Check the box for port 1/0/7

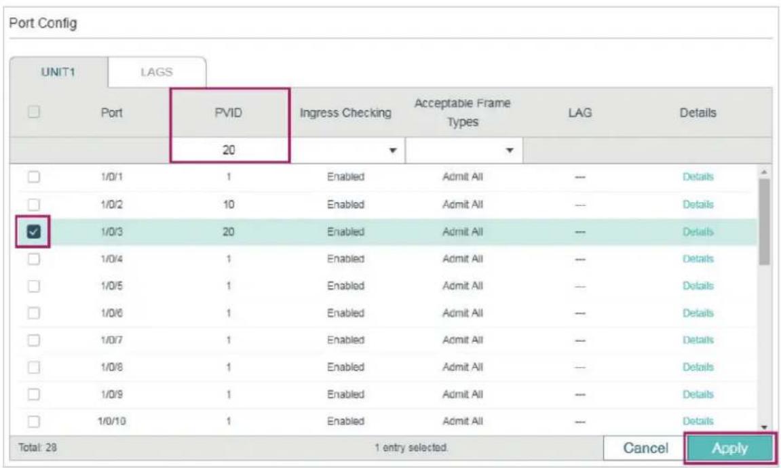point(33,340)
